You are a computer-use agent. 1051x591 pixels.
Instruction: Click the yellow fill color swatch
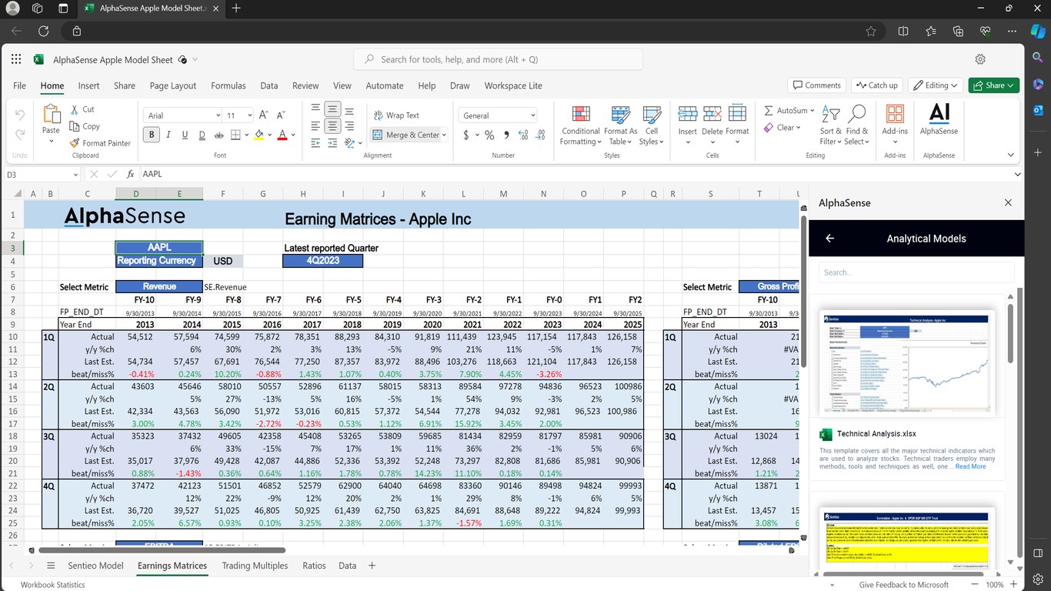point(259,135)
